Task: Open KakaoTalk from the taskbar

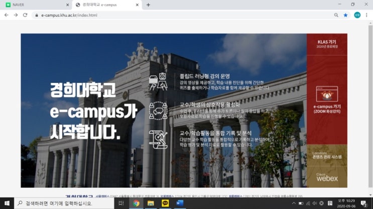Action: point(165,203)
